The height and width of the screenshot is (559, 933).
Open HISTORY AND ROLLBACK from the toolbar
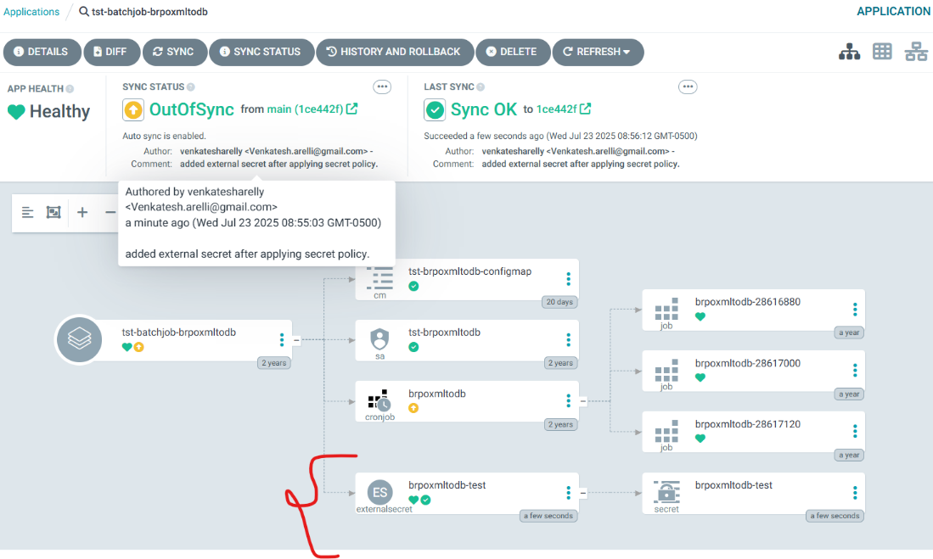point(395,52)
